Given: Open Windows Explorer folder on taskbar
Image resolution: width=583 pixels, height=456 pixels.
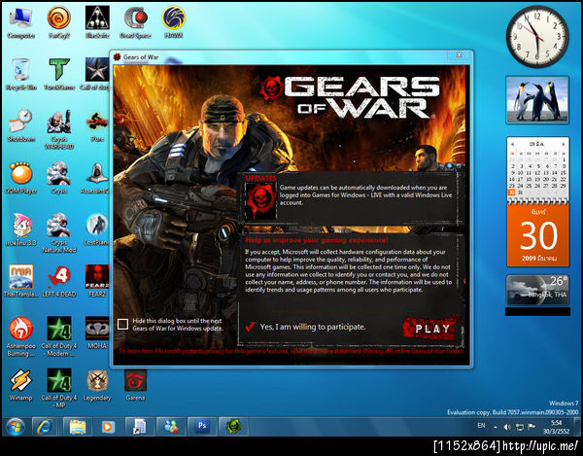Looking at the screenshot, I should coord(77,427).
